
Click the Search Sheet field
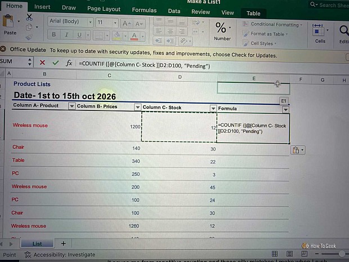click(329, 5)
